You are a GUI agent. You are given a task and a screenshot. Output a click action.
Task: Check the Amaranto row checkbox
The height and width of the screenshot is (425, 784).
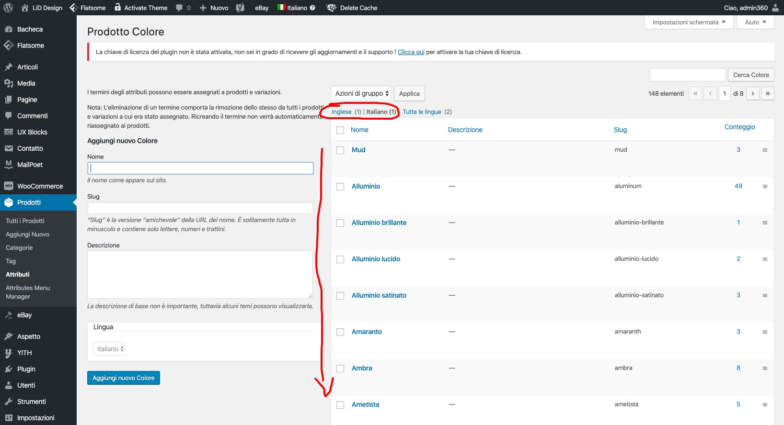pos(340,332)
